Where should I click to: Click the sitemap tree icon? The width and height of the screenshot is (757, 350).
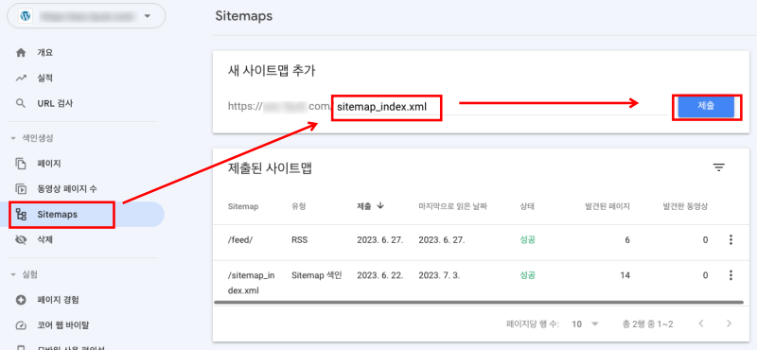click(21, 215)
